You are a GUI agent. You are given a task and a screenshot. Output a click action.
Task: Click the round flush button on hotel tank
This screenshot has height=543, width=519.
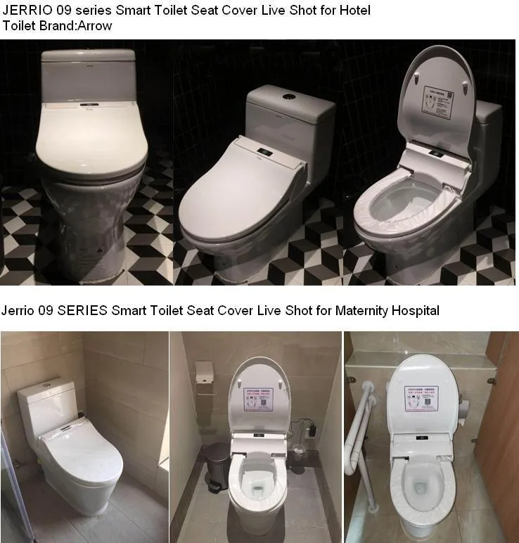(288, 96)
